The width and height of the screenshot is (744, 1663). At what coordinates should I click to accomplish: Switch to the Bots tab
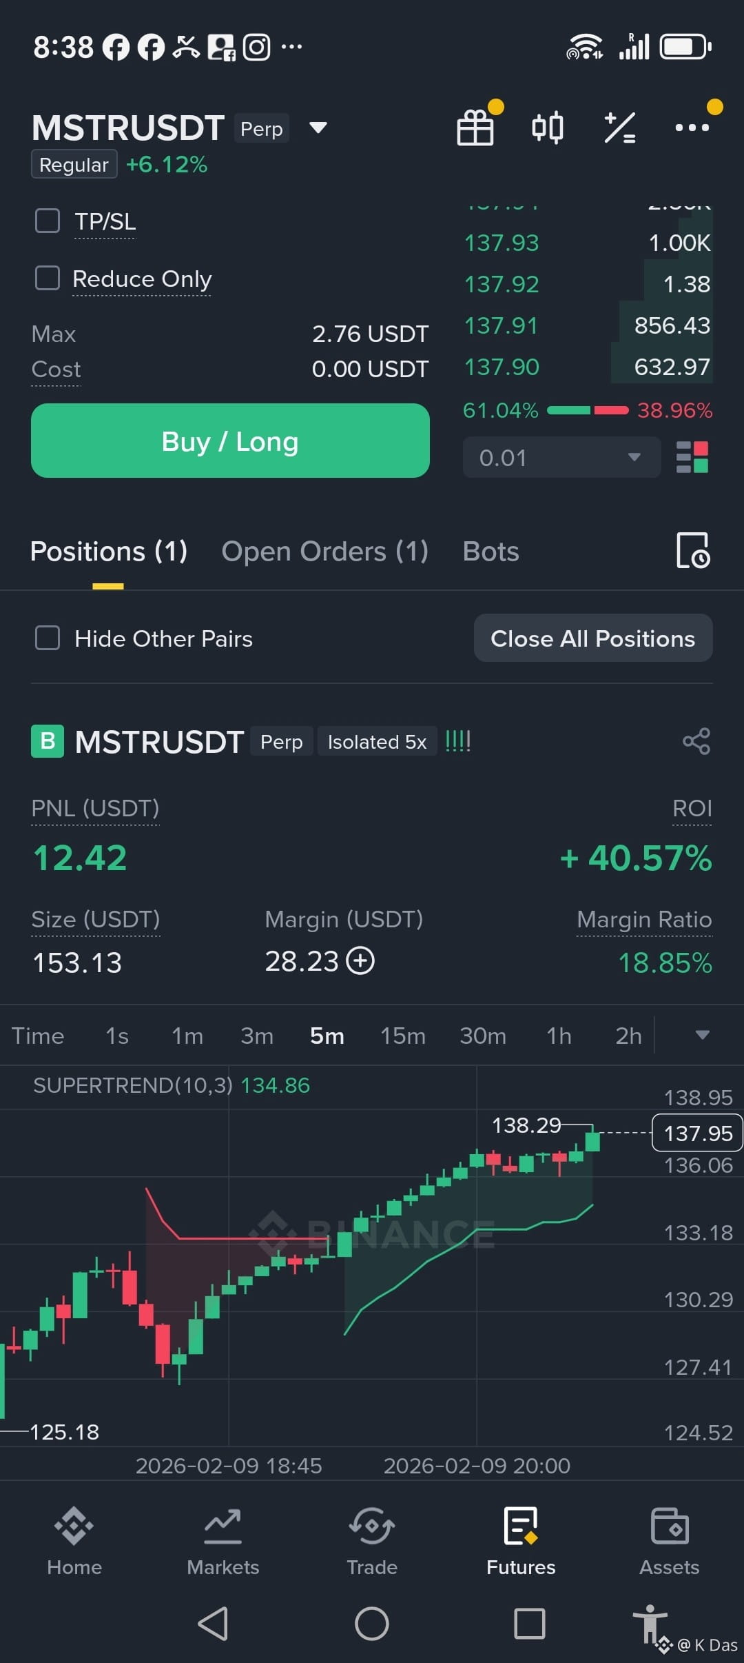491,552
